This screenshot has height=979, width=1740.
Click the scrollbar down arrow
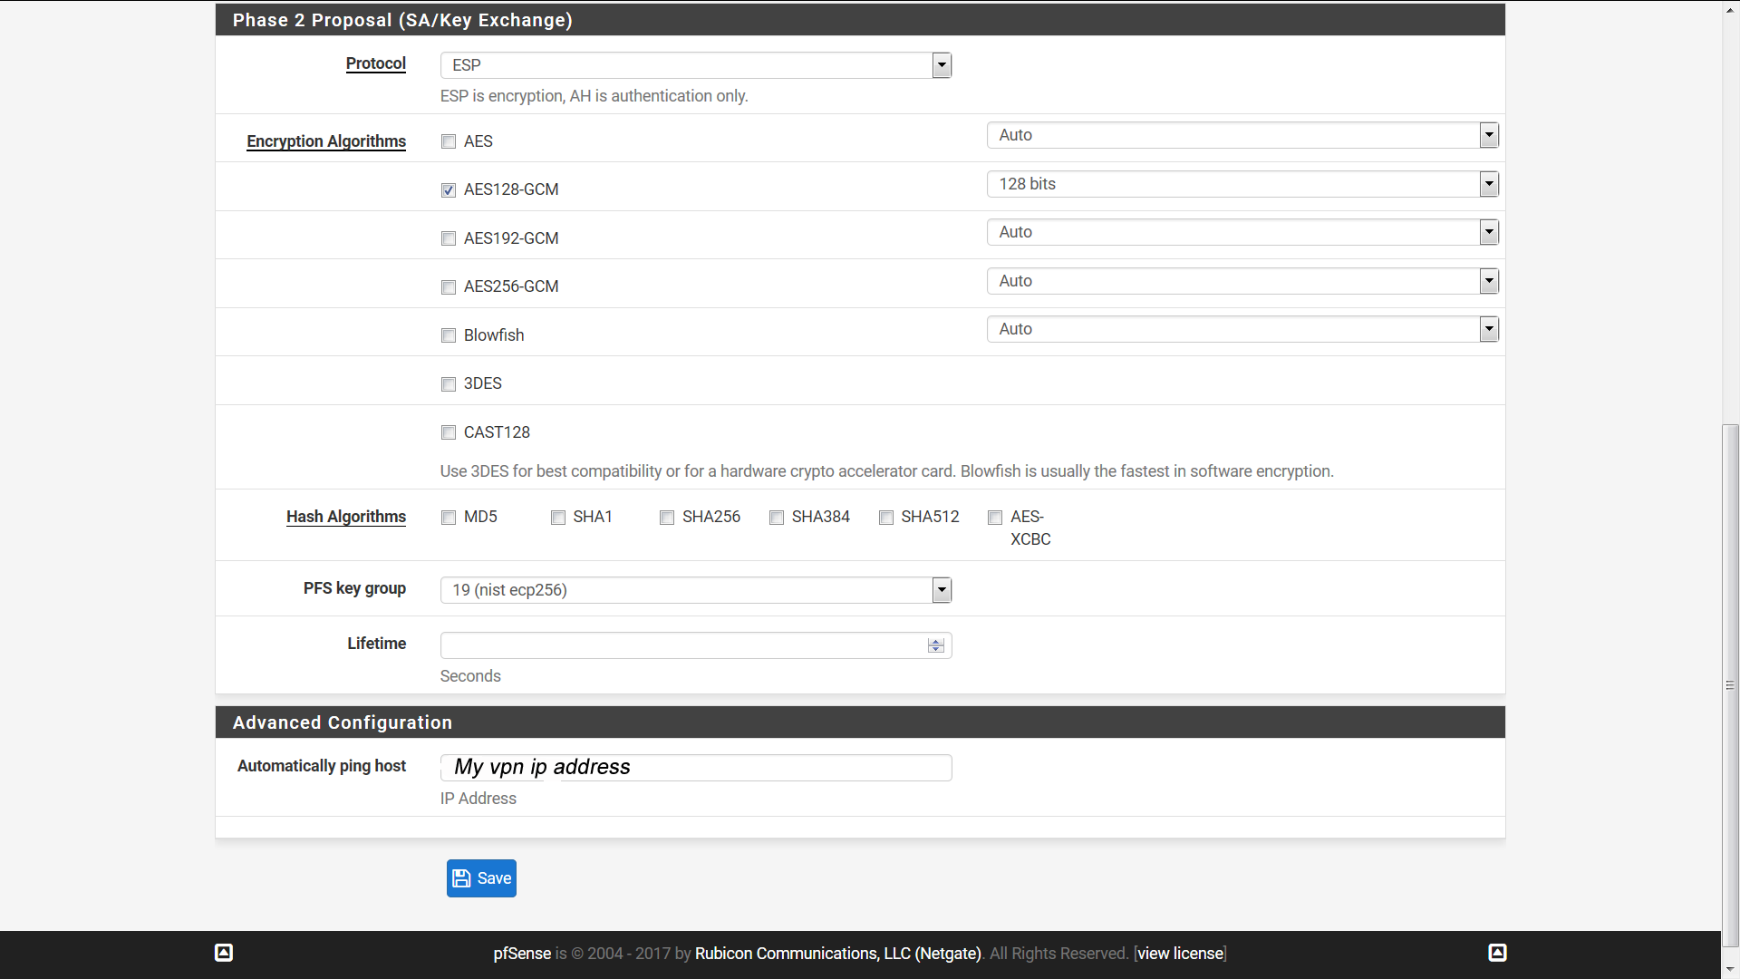pyautogui.click(x=1731, y=970)
